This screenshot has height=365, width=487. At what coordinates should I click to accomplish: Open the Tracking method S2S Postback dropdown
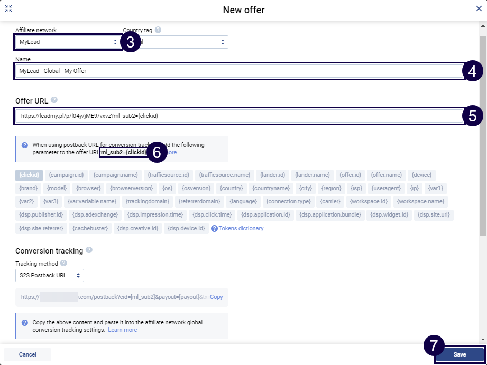pos(49,275)
